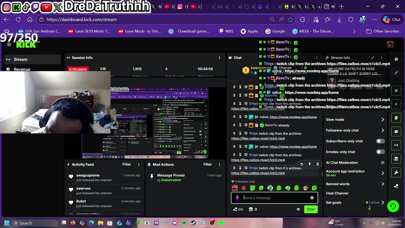This screenshot has height=228, width=405.
Task: Open Activity Feed three-dot menu
Action: (x=139, y=164)
